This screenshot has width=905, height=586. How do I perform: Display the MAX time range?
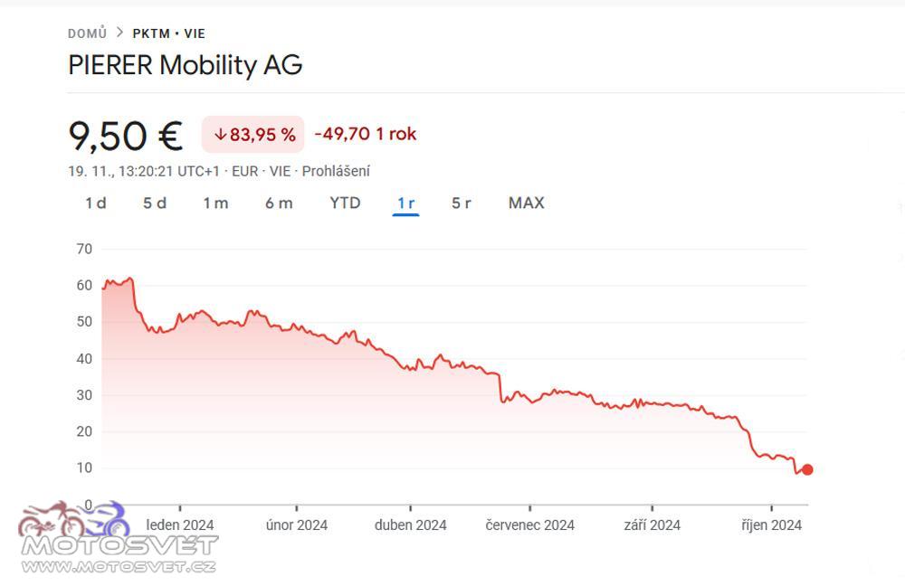click(x=527, y=203)
